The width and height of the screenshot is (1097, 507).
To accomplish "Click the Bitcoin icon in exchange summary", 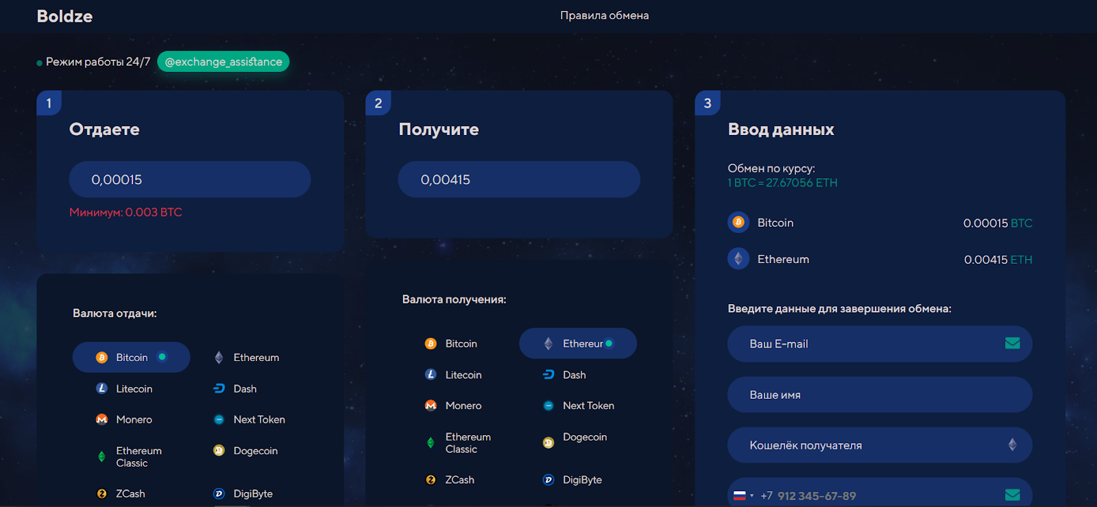I will tap(738, 222).
